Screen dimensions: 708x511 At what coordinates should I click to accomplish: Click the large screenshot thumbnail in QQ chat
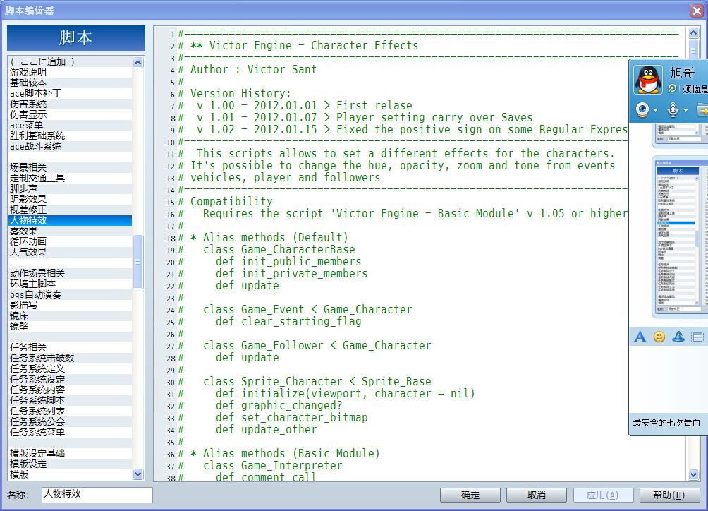tap(681, 236)
